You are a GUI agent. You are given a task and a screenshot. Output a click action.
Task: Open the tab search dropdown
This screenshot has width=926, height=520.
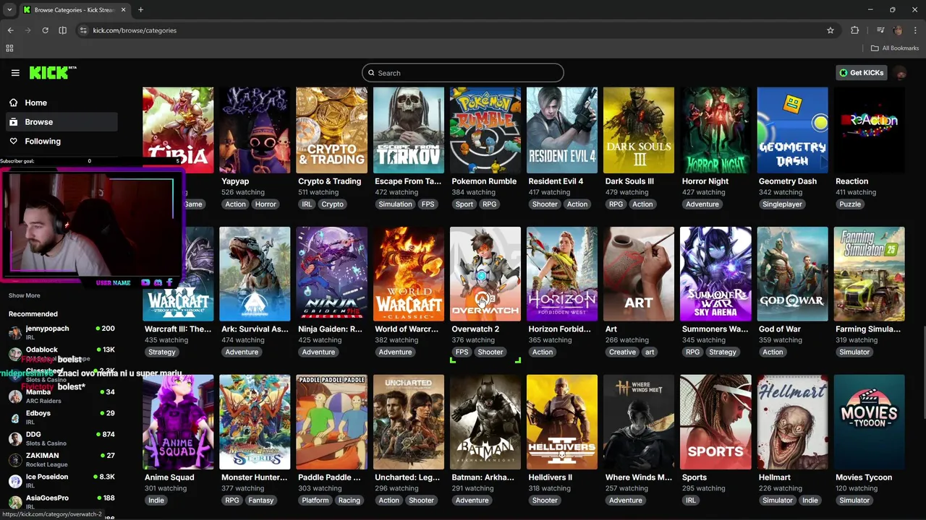9,10
